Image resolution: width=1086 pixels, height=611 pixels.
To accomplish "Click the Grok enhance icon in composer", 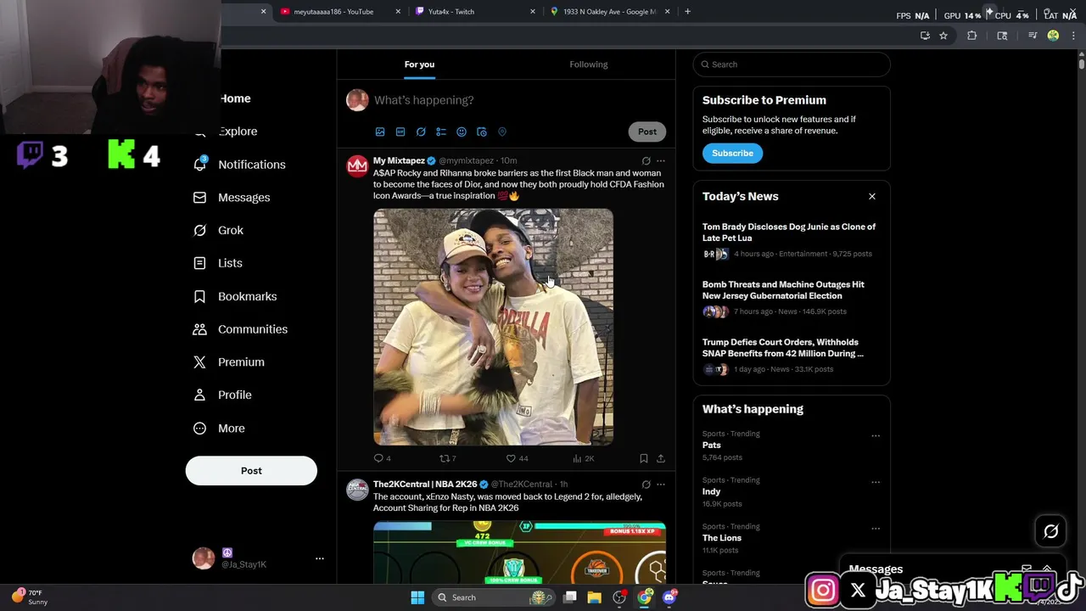I will coord(421,132).
